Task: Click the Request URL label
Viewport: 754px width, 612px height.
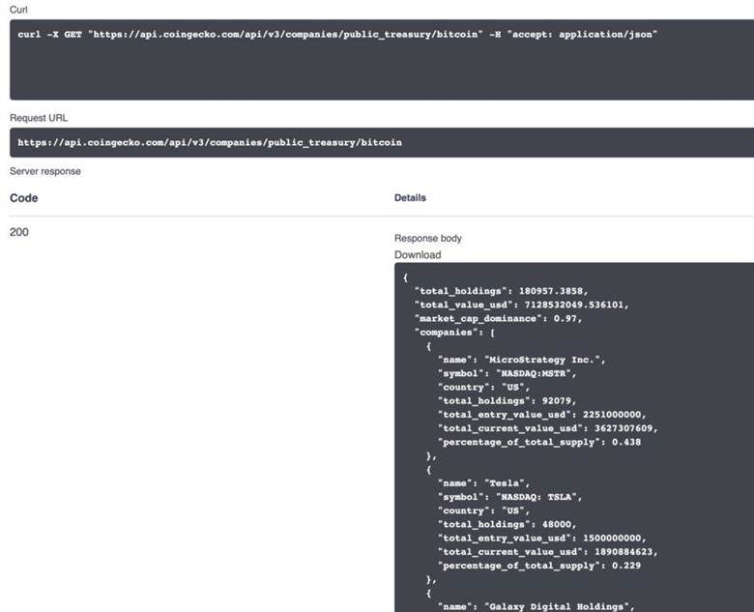Action: pos(39,118)
